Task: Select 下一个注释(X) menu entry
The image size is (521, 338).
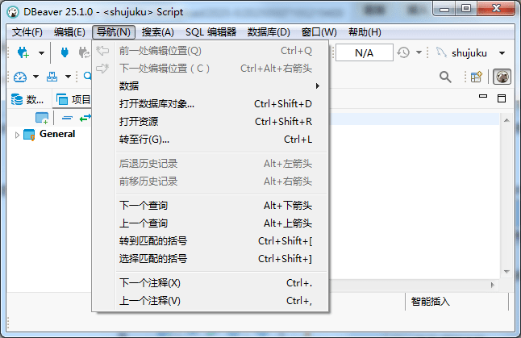Action: [x=210, y=283]
